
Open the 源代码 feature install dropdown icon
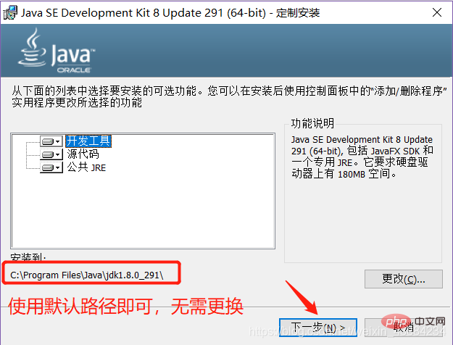[x=51, y=154]
